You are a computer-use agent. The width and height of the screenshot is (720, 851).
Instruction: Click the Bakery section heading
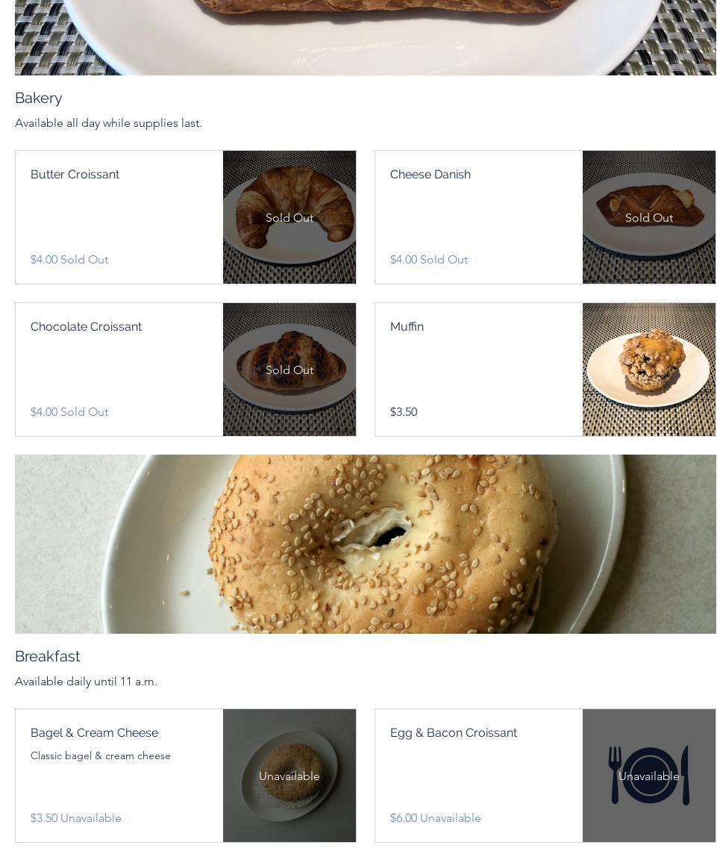click(x=39, y=99)
